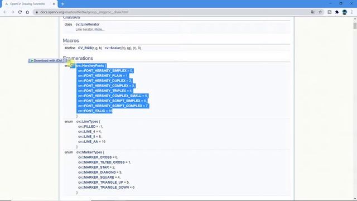Open FONT_HERSHEY_DUPLEX link
Image resolution: width=357 pixels, height=201 pixels.
(102, 80)
